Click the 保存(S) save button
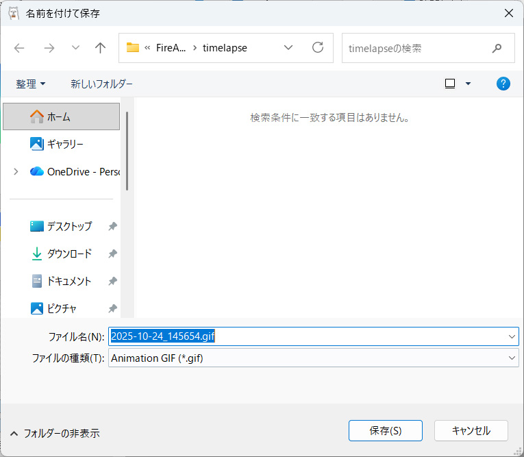The height and width of the screenshot is (457, 524). click(386, 431)
